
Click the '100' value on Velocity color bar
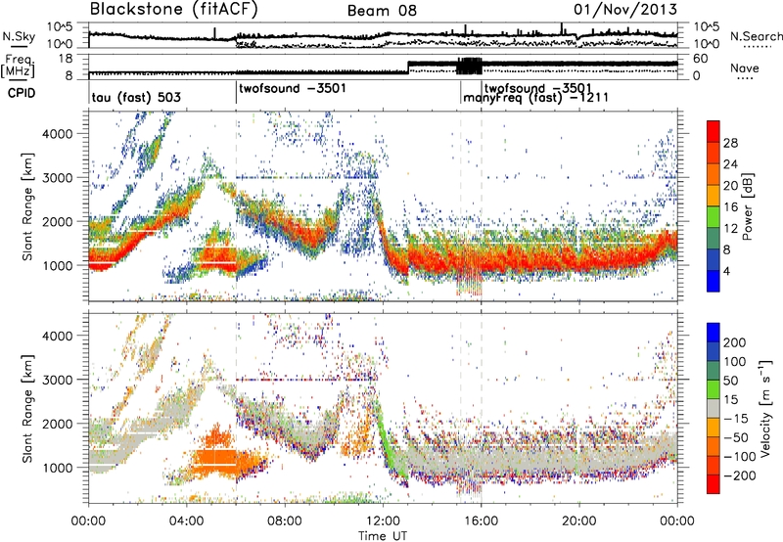[x=735, y=362]
